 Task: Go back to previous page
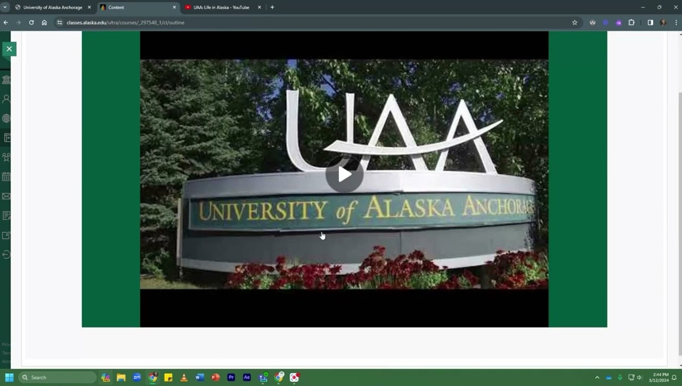6,22
